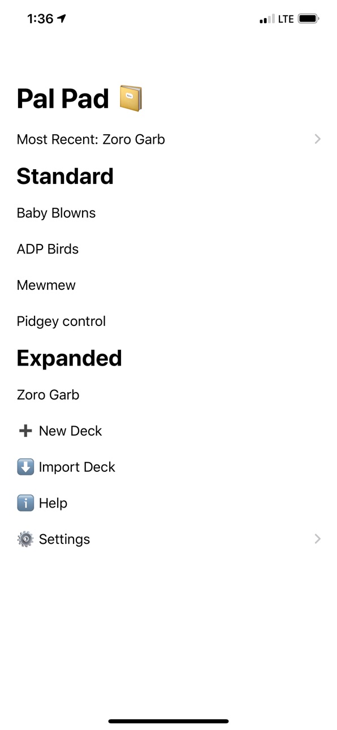The width and height of the screenshot is (337, 730).
Task: Open the Pidgey control deck
Action: coord(61,321)
